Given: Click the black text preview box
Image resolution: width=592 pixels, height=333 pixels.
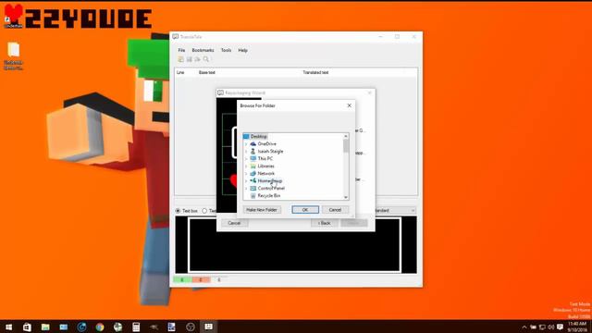Looking at the screenshot, I should pos(294,244).
